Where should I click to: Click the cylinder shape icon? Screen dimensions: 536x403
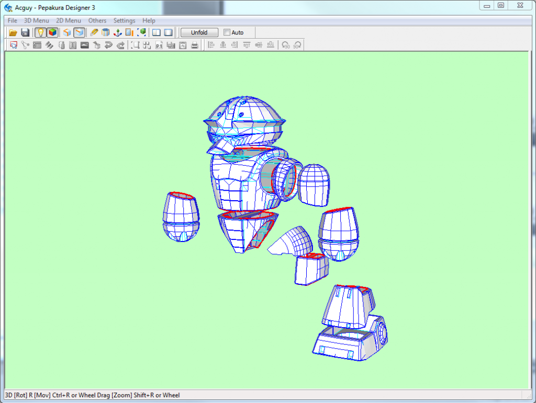click(x=106, y=32)
